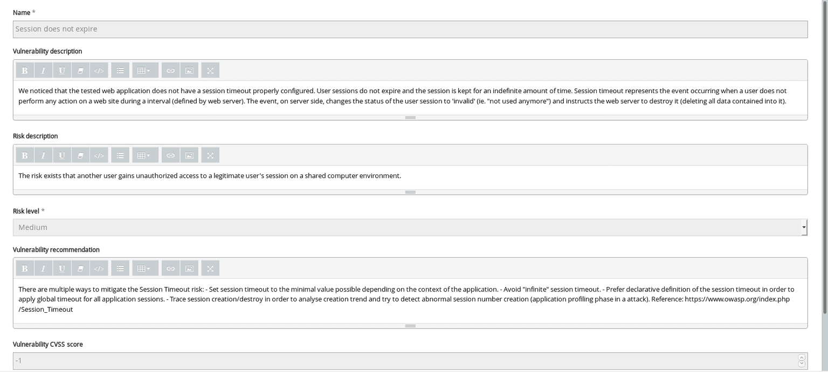Click the page scrollbar on the right edge
The image size is (828, 372).
point(824,186)
